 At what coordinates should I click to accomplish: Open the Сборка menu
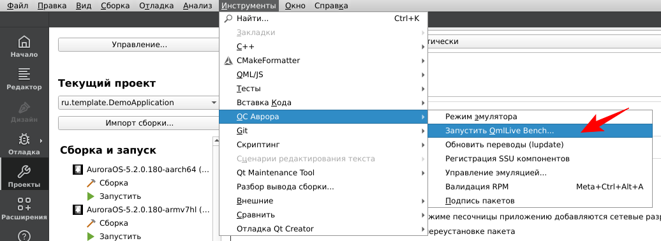(x=115, y=6)
